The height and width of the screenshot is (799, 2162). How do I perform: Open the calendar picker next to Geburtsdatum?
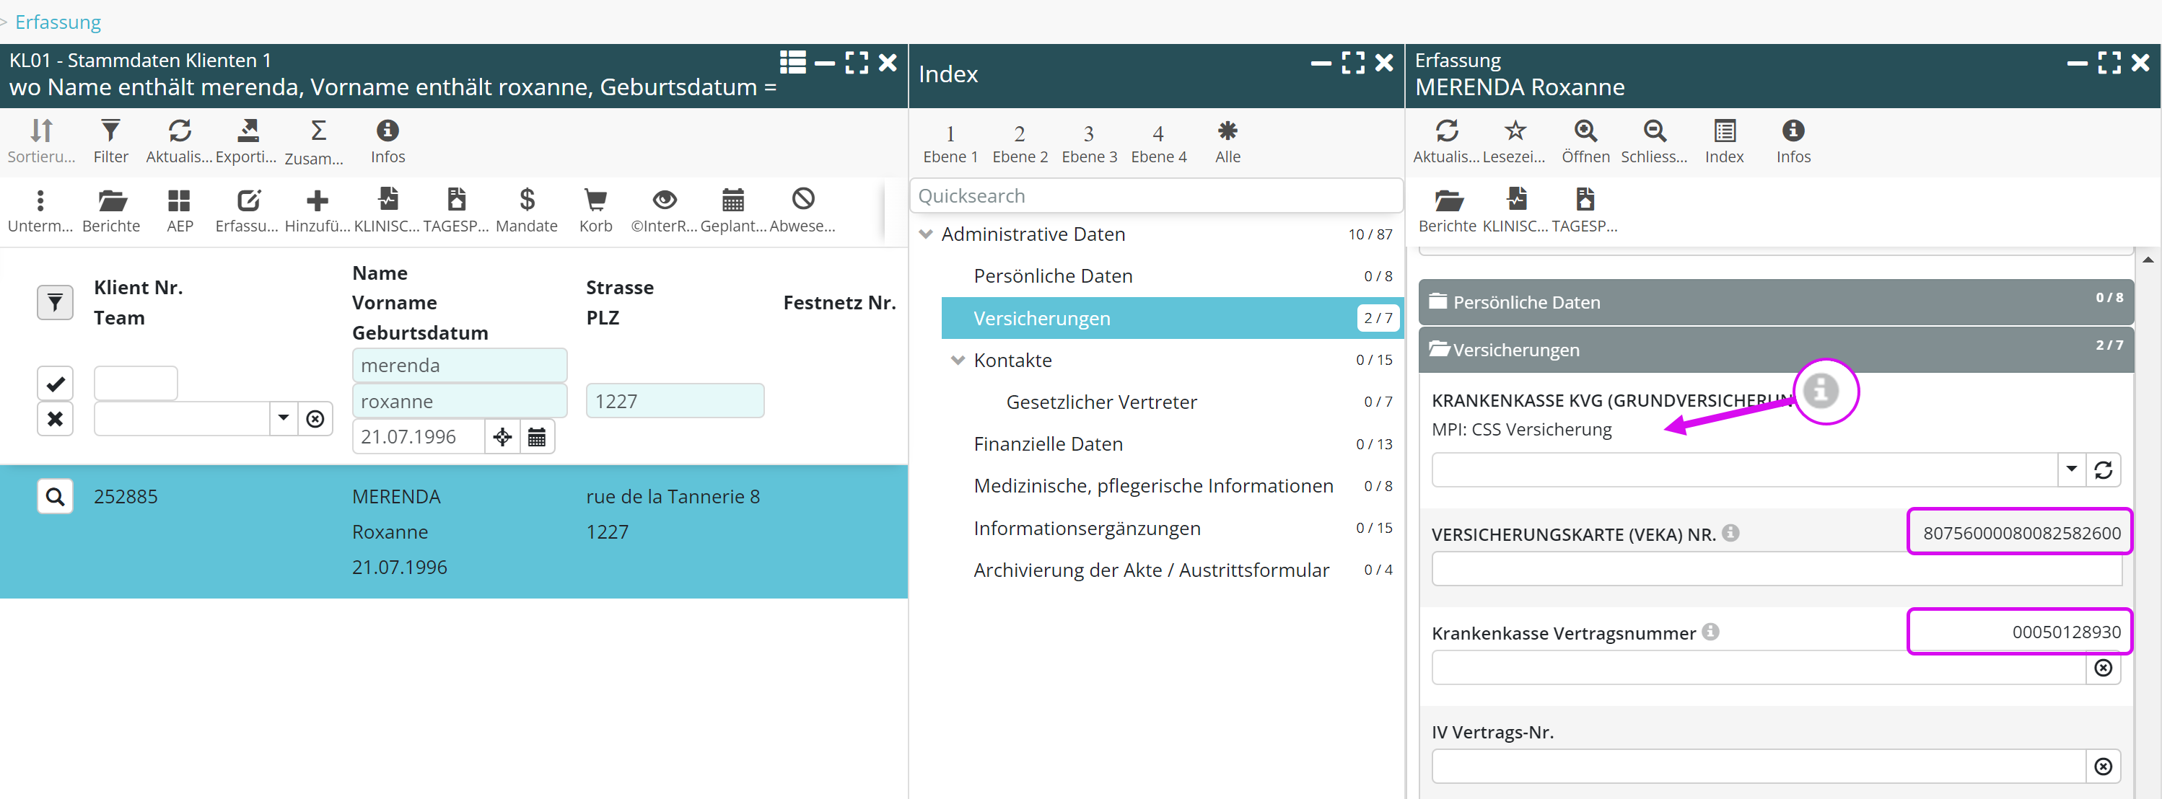coord(537,437)
